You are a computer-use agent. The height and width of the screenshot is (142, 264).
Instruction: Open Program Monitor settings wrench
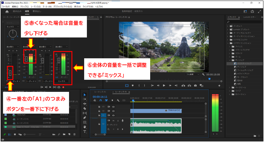203,74
